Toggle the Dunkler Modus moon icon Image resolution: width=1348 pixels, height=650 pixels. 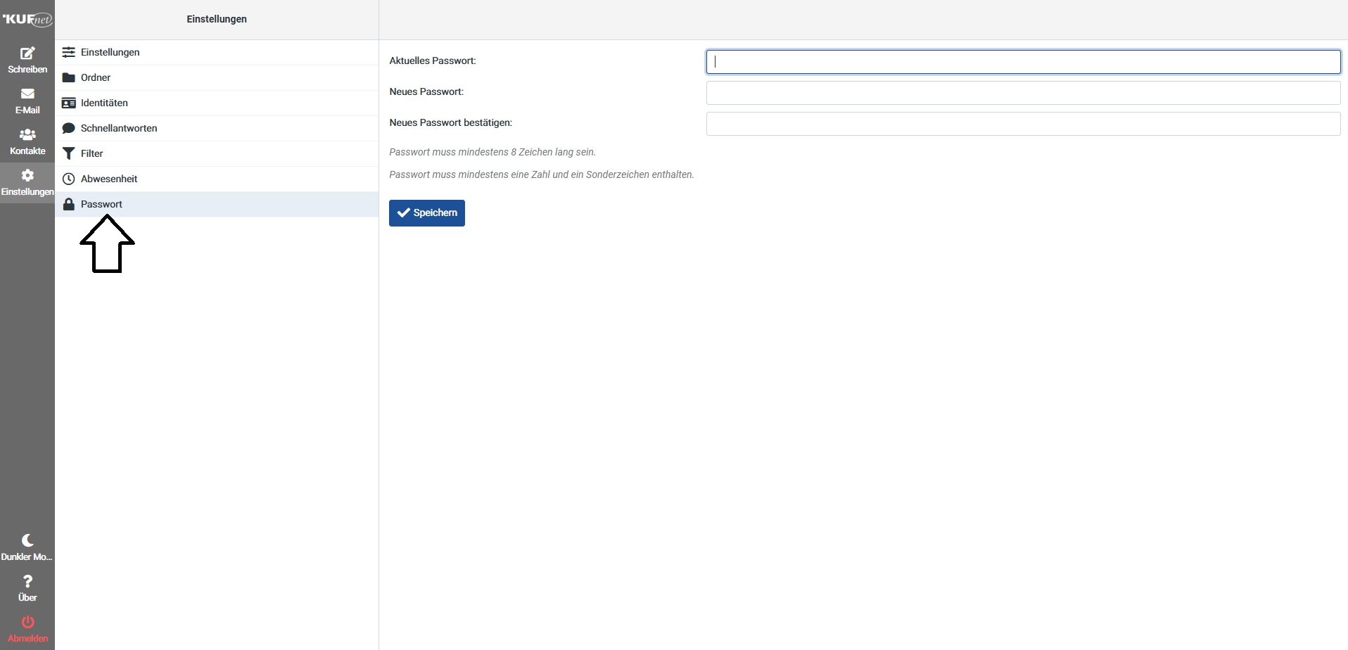coord(27,541)
